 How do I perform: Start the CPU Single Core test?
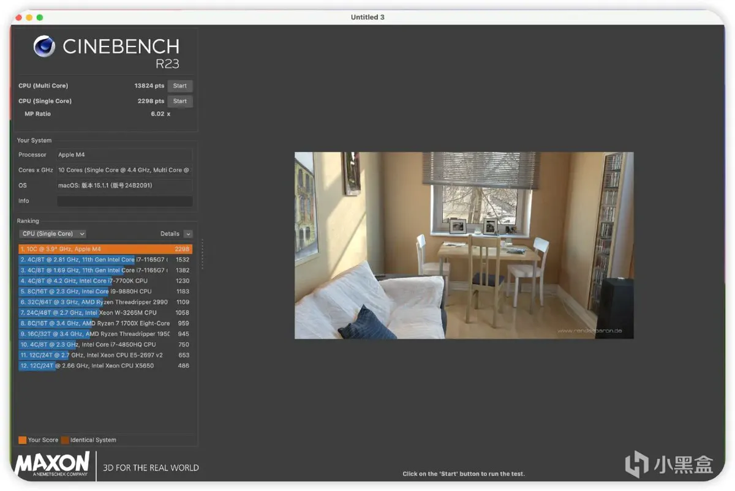180,102
